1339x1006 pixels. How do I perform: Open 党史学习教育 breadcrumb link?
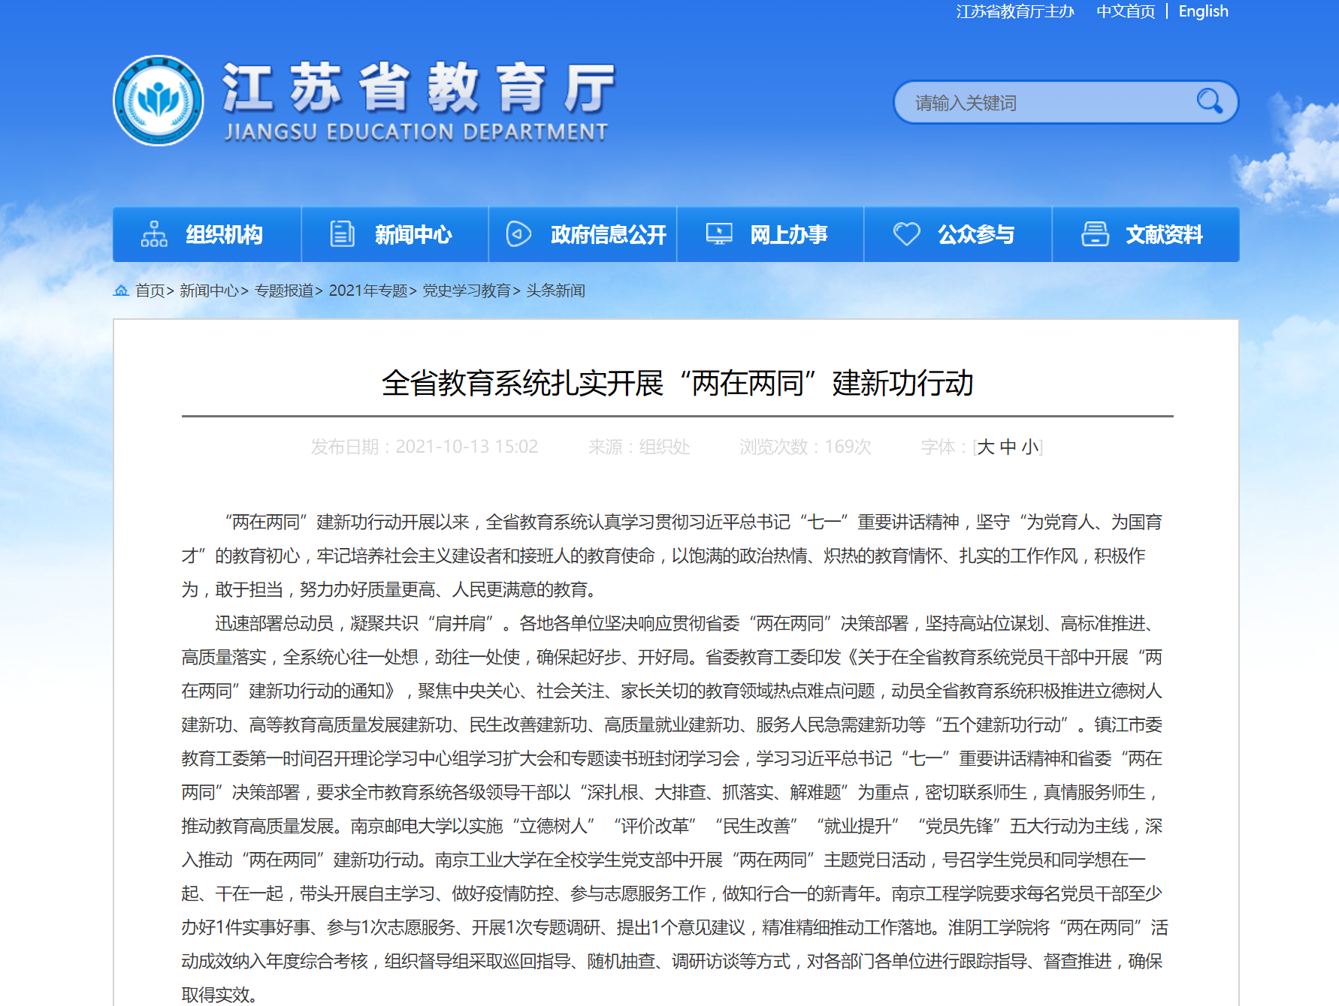click(x=466, y=291)
